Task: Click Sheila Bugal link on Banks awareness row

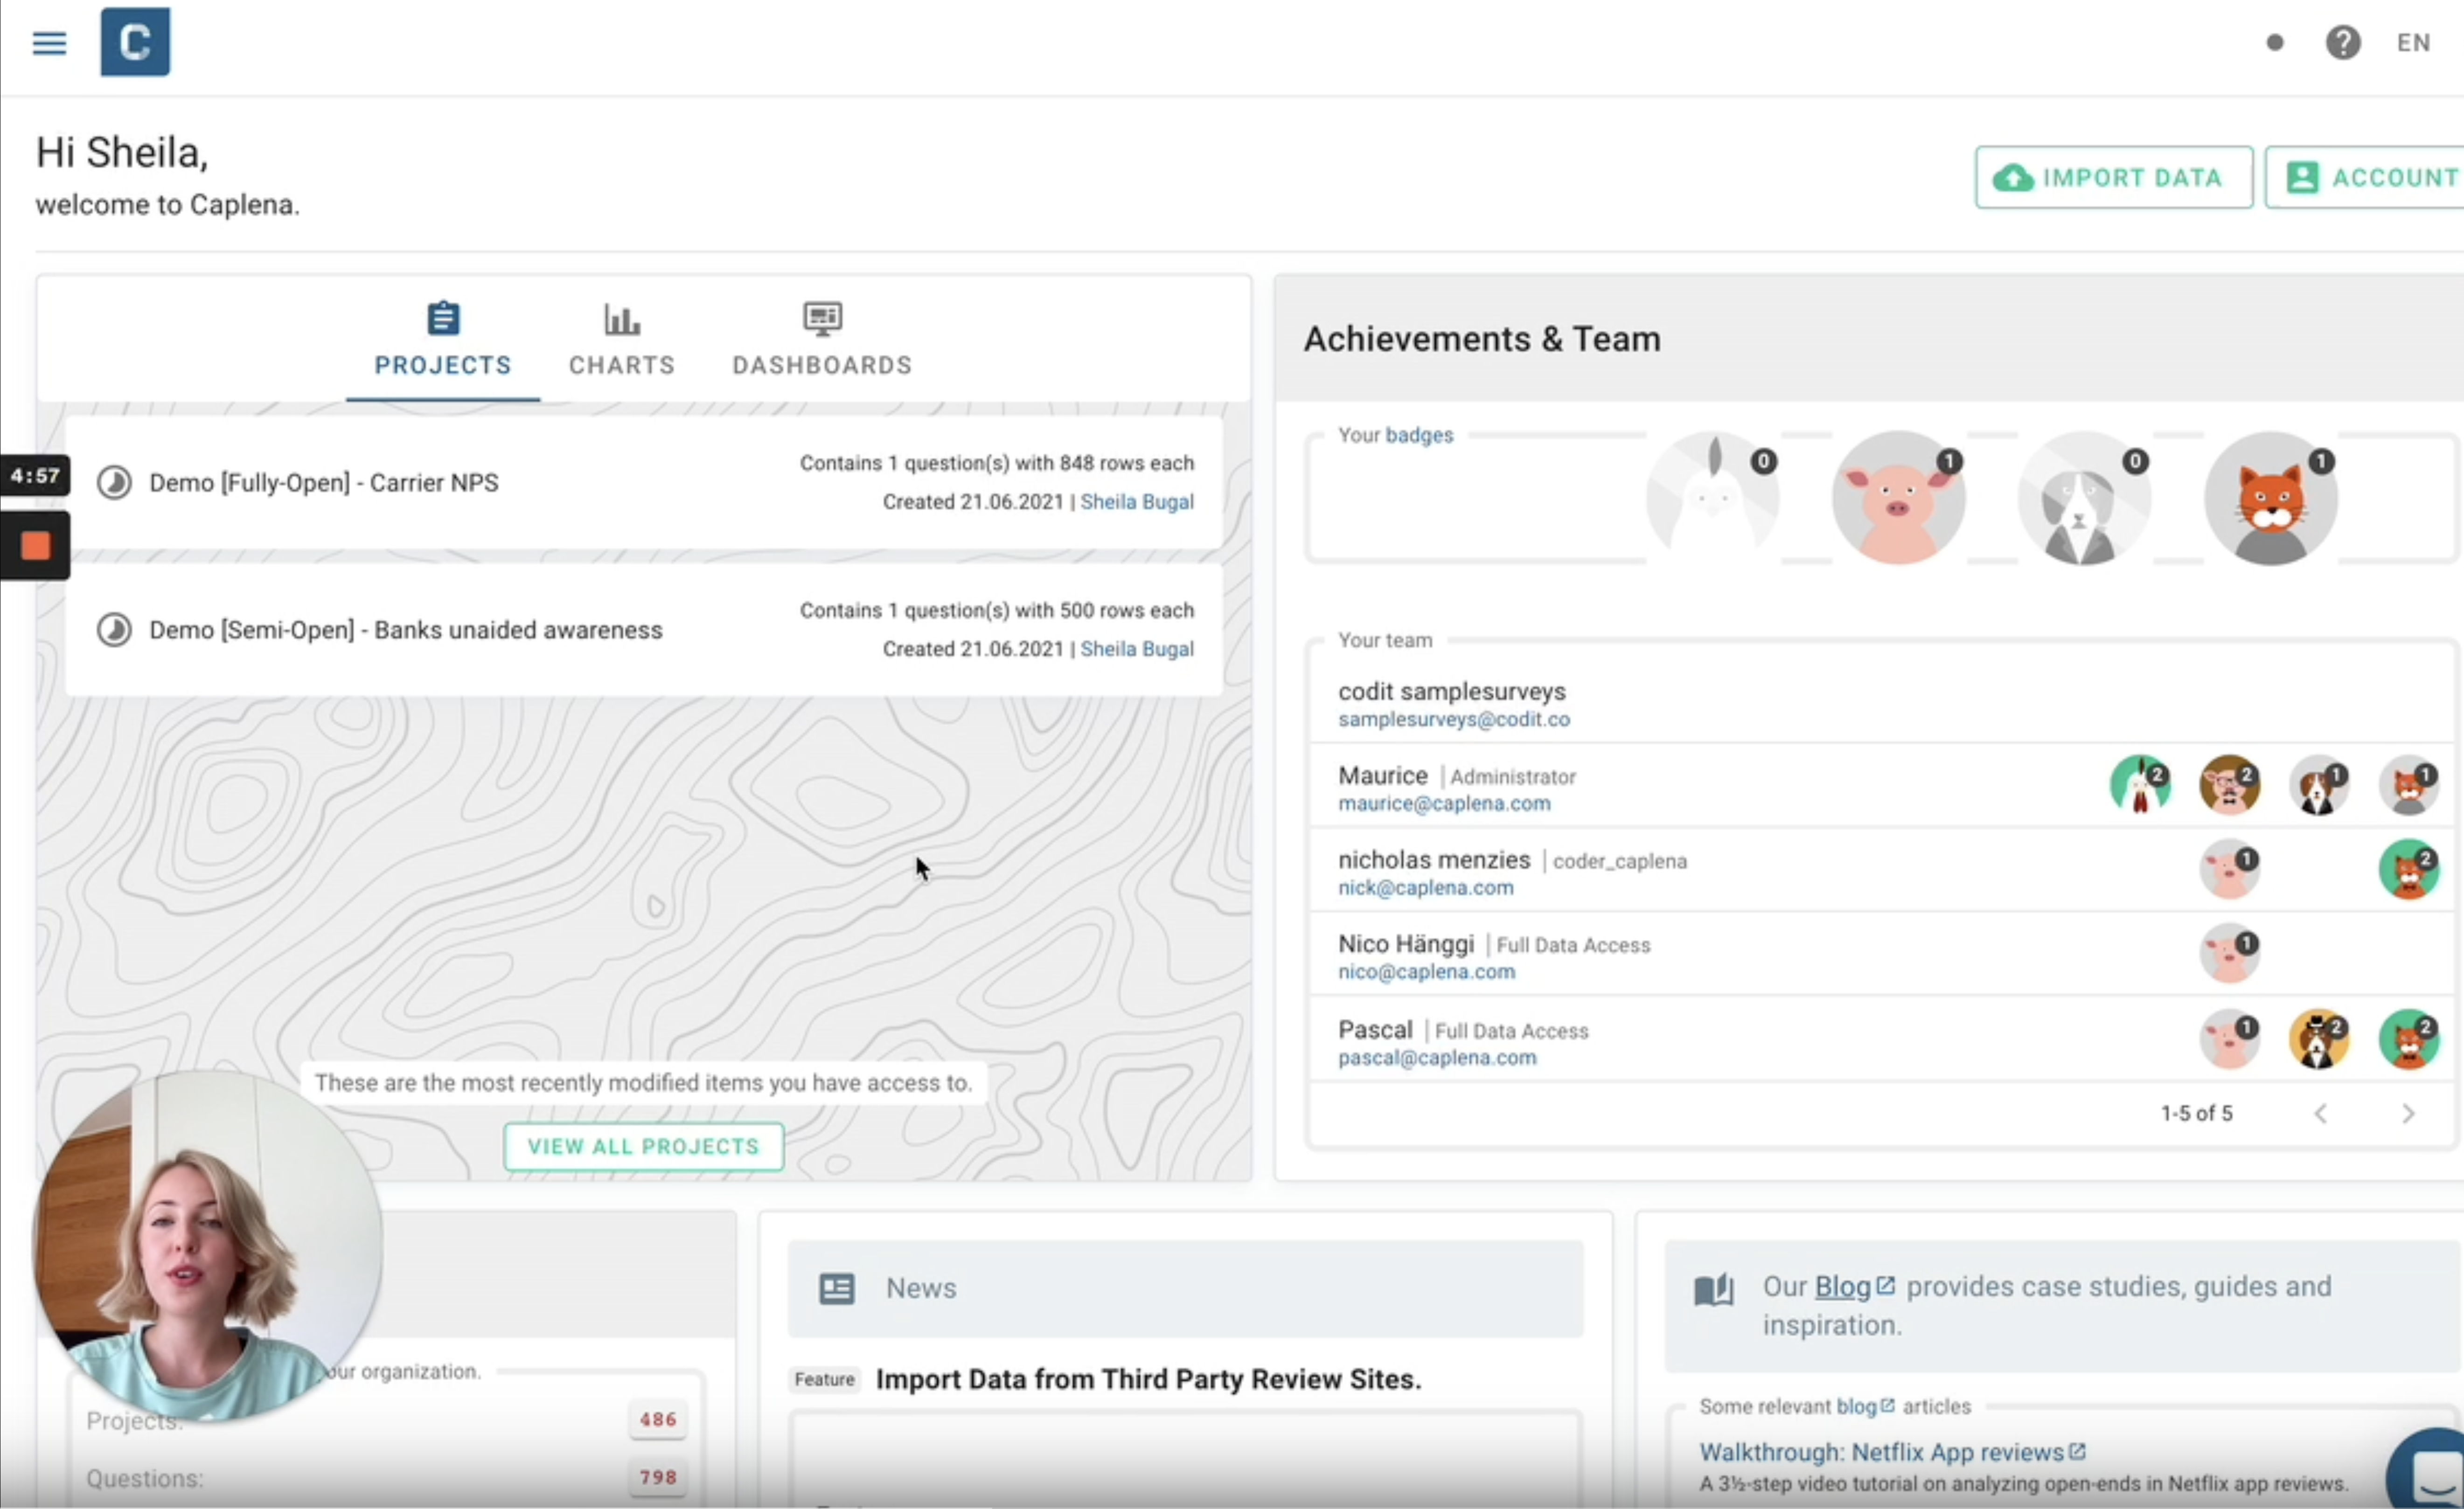Action: pos(1137,649)
